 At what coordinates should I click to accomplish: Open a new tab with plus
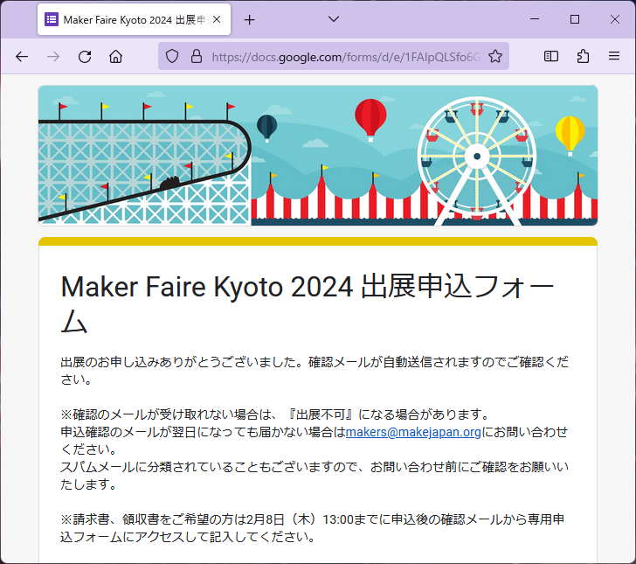[x=250, y=19]
